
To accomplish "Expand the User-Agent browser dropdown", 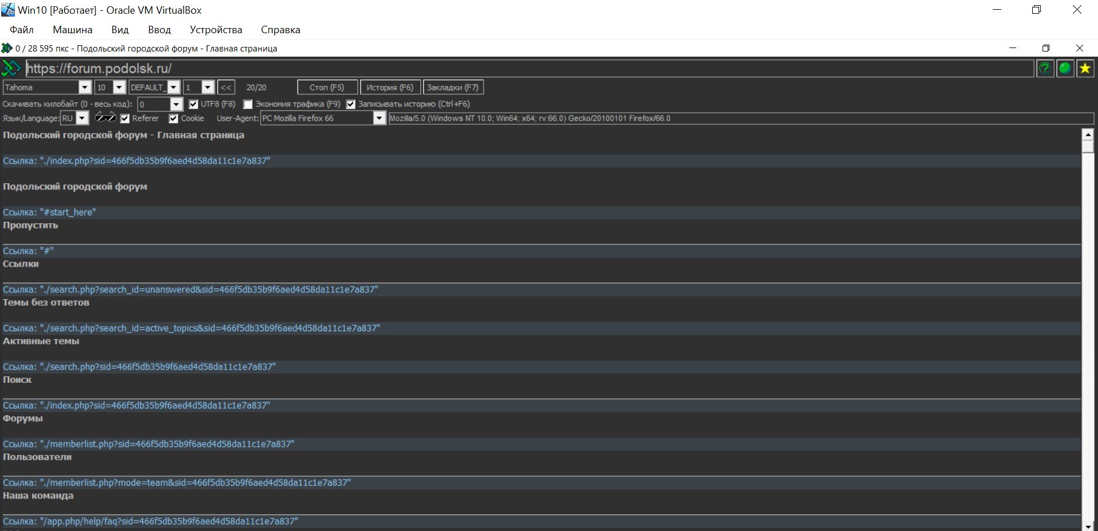I will point(379,118).
